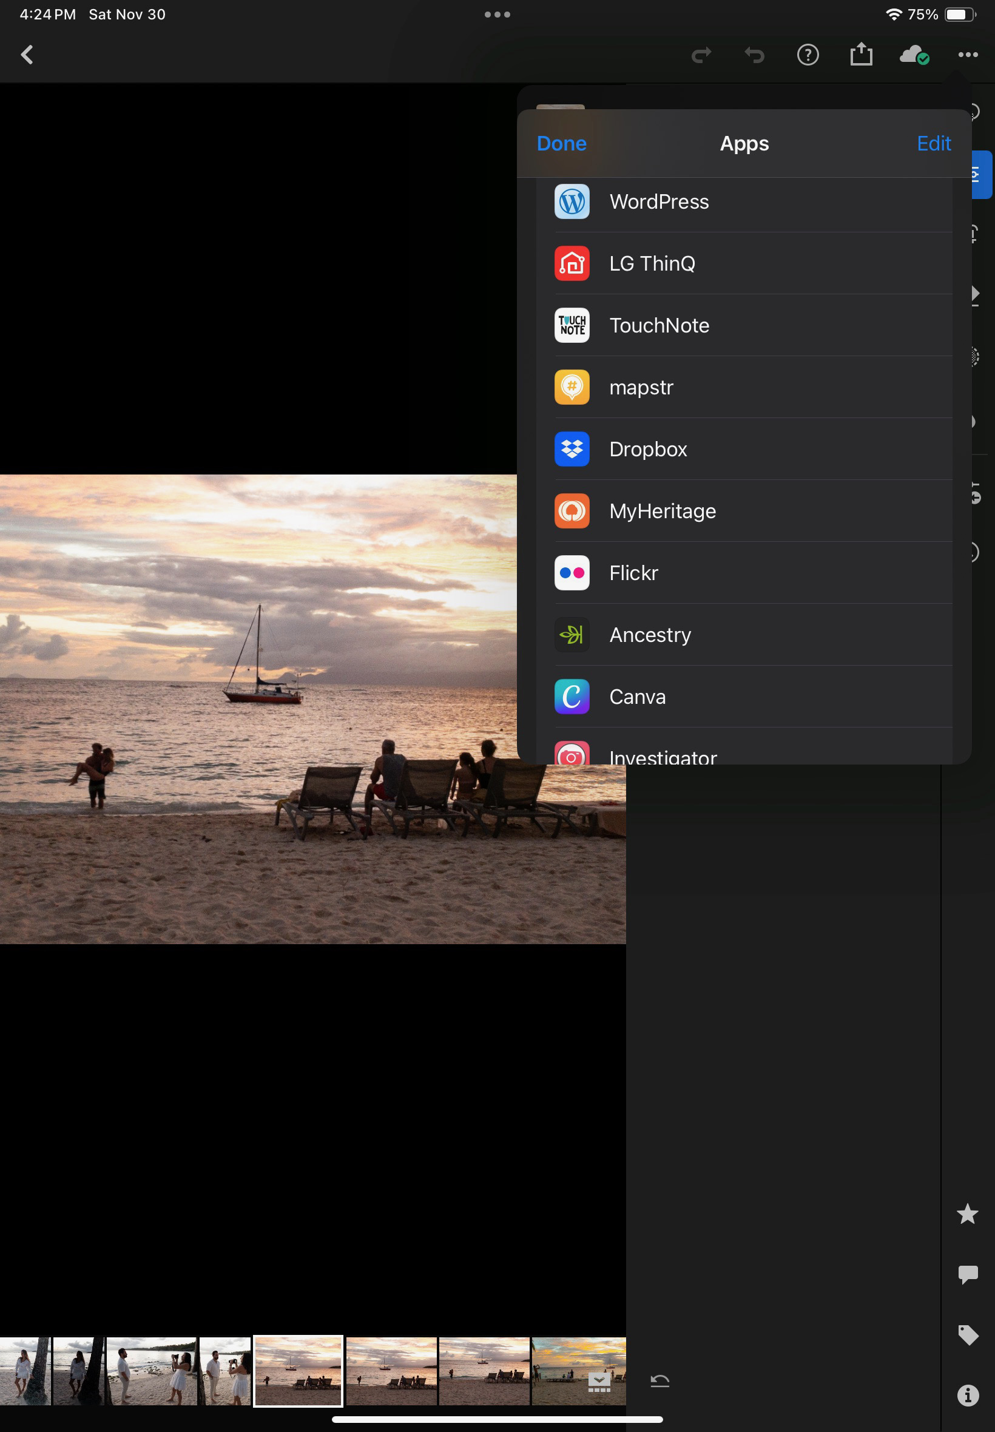
Task: Toggle the filmstrip visibility icon
Action: 598,1382
